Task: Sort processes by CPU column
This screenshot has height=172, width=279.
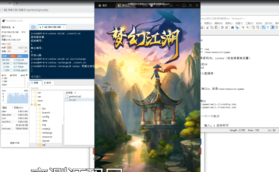Action: [13, 56]
